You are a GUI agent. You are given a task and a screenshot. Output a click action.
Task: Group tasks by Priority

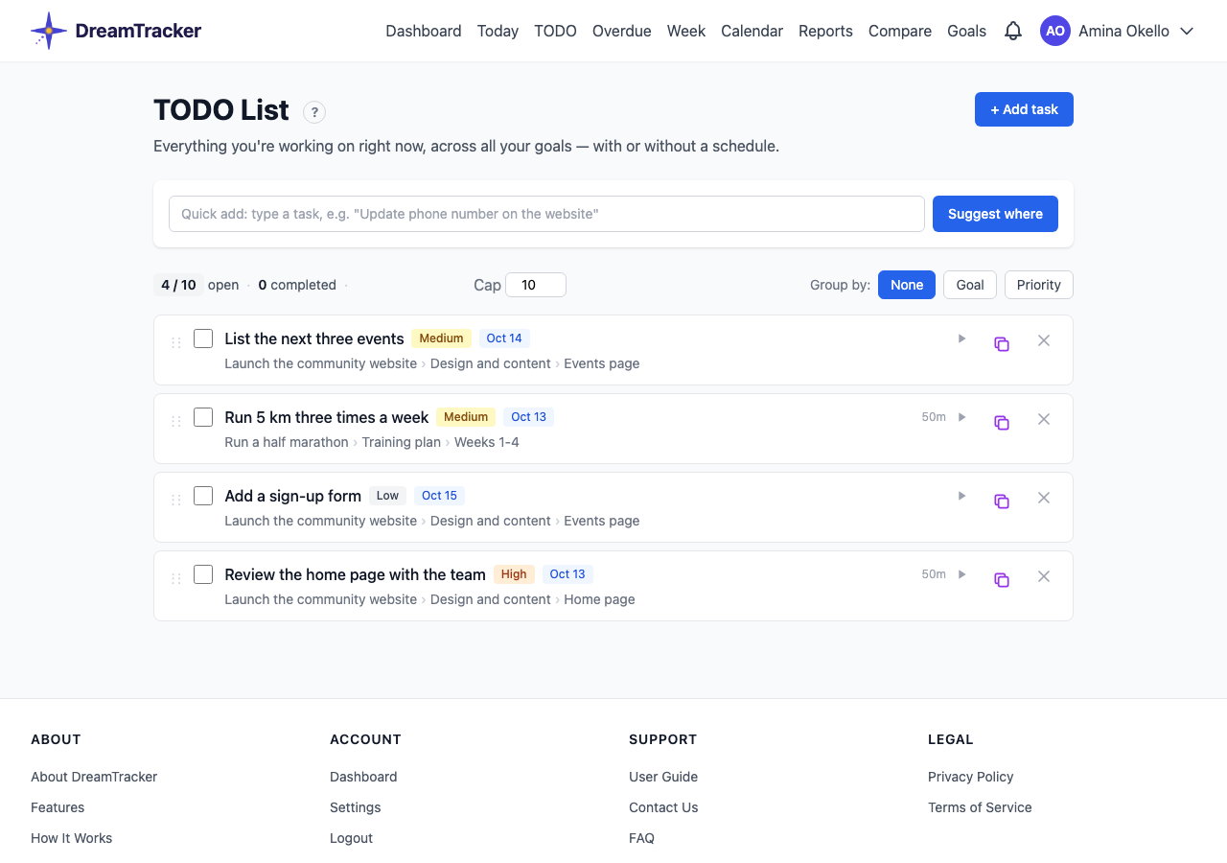click(1039, 285)
